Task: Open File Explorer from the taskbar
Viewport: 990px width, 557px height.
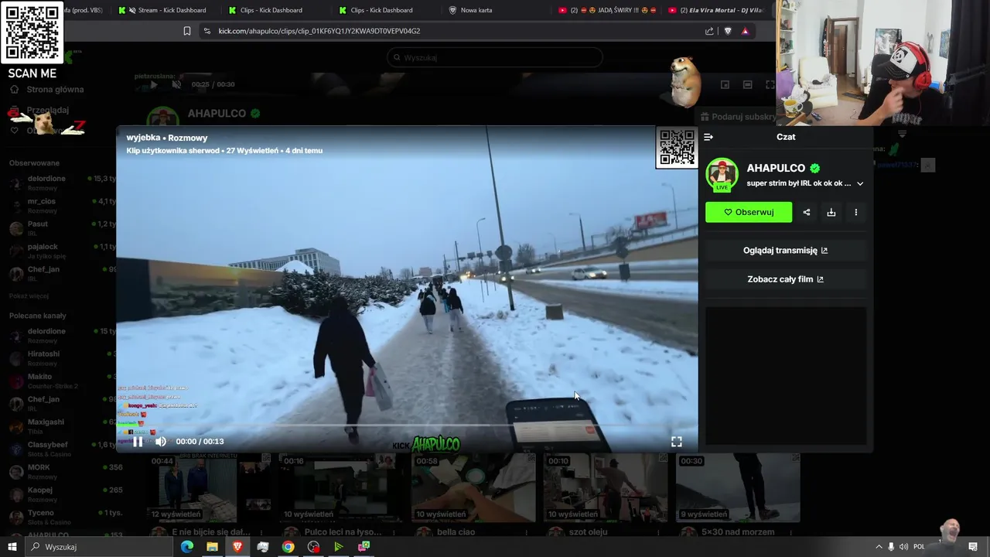Action: (212, 547)
